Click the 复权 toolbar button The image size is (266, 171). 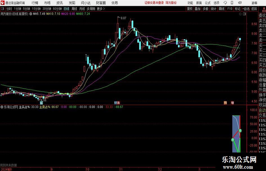(190, 9)
